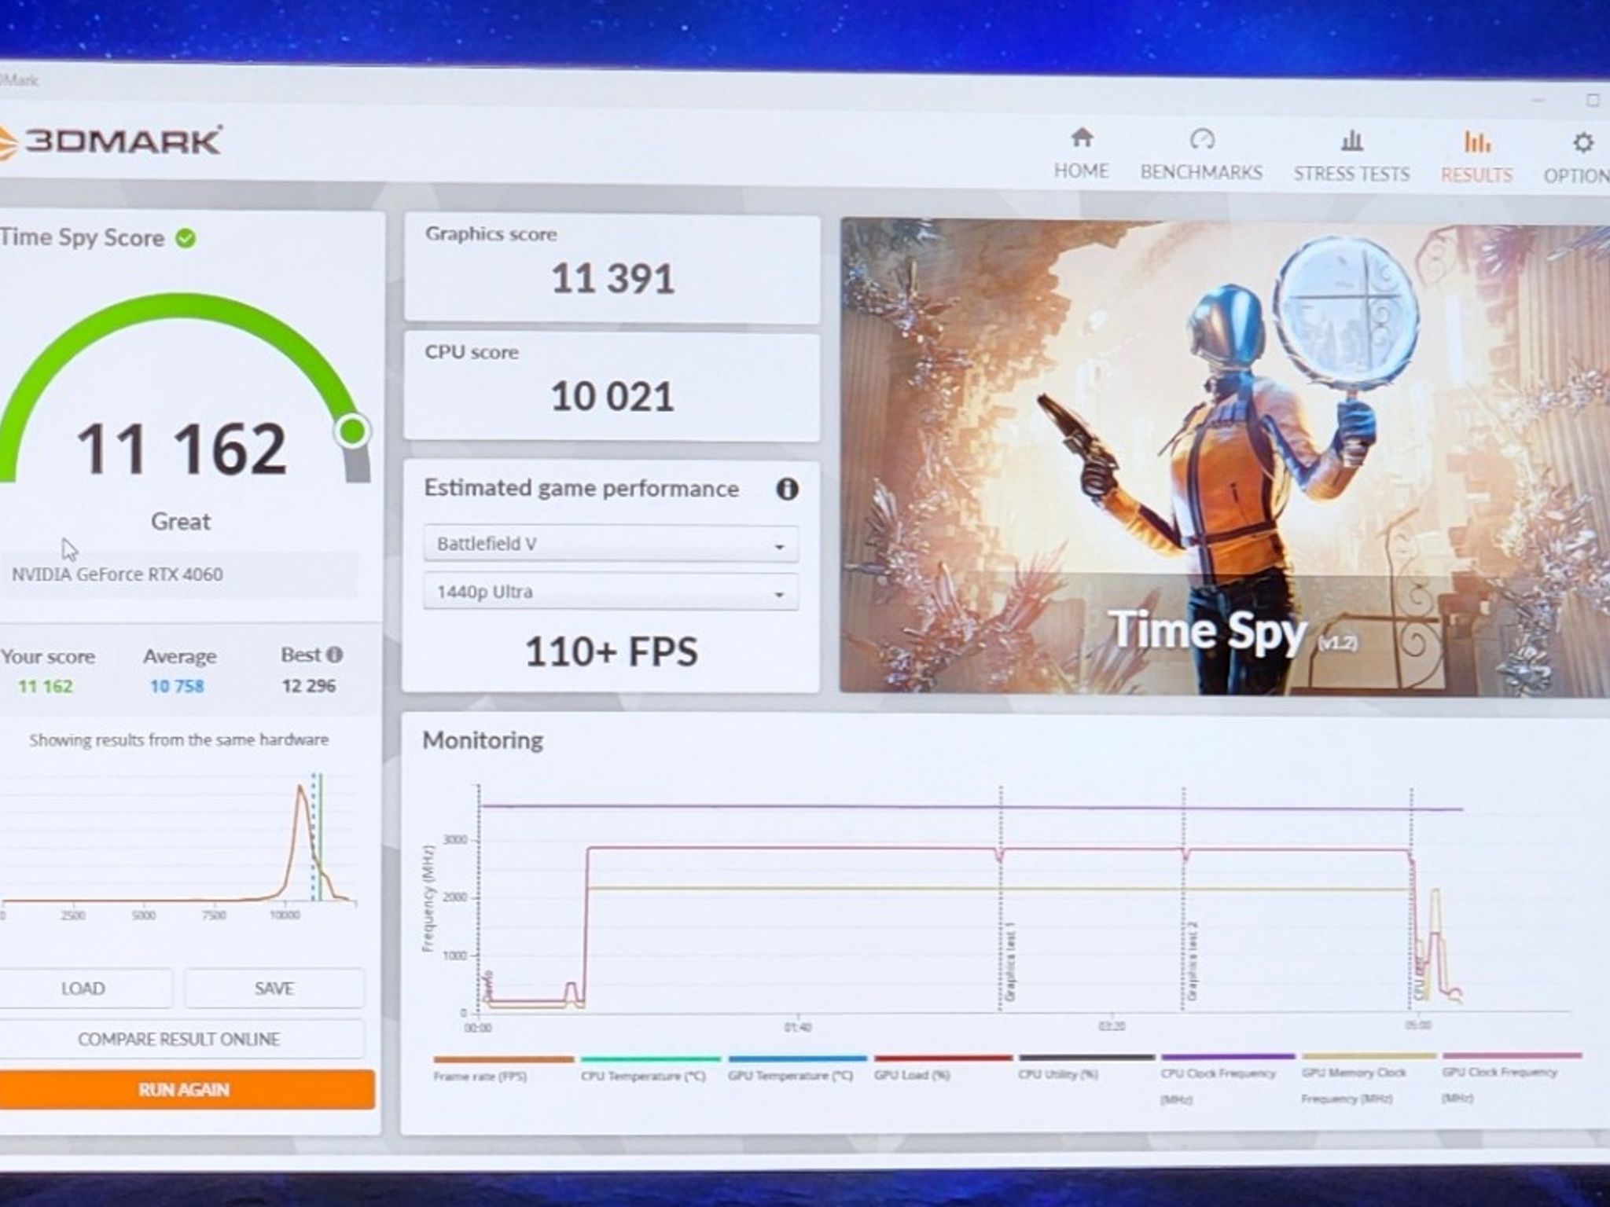Toggle the CPU Temperature legend item

[x=650, y=1069]
